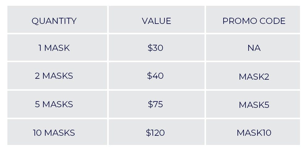Screen dimensions: 308x152
Task: Click the $75 value cell
Action: pyautogui.click(x=156, y=104)
